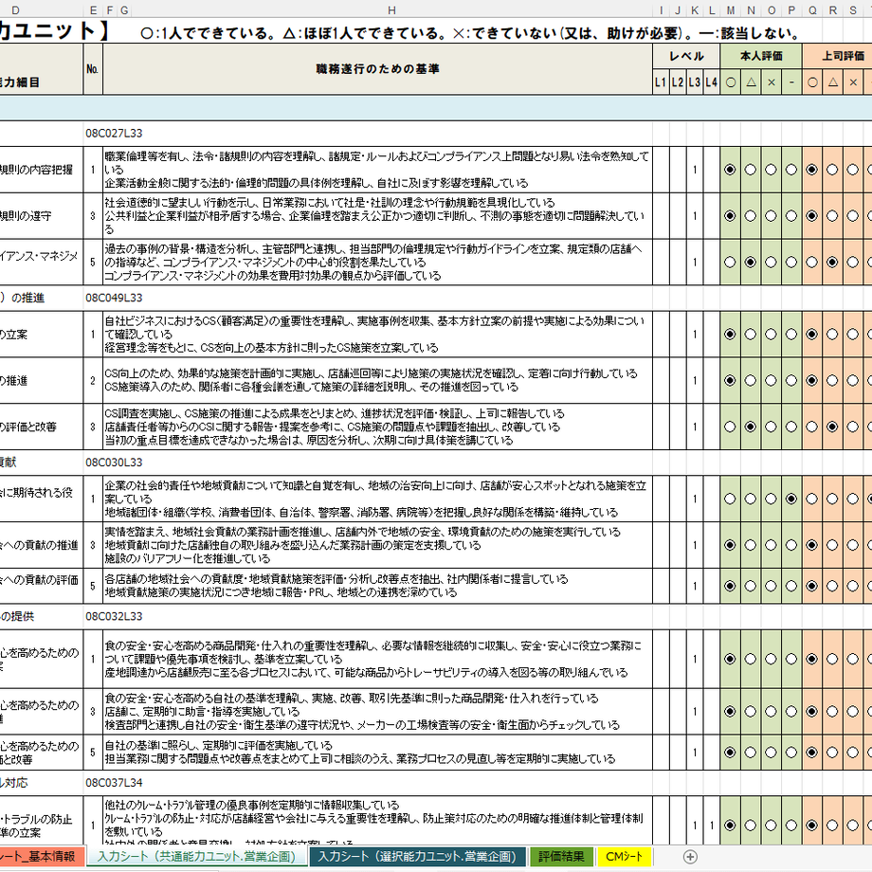Screen dimensions: 872x872
Task: Select 上司評価 △ for トラブルの防止 row
Action: point(832,826)
